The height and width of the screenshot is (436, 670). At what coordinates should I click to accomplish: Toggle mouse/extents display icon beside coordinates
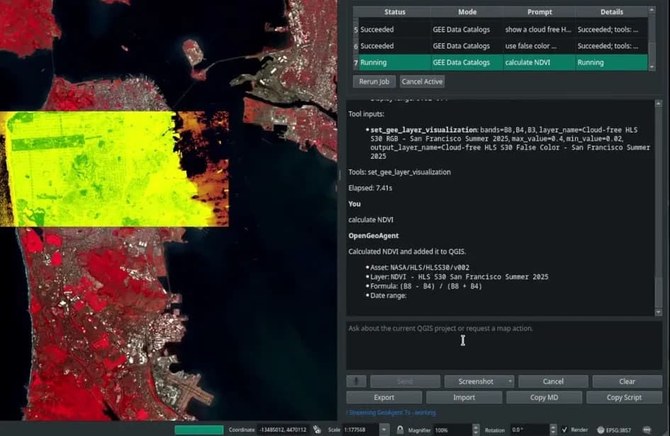point(317,430)
